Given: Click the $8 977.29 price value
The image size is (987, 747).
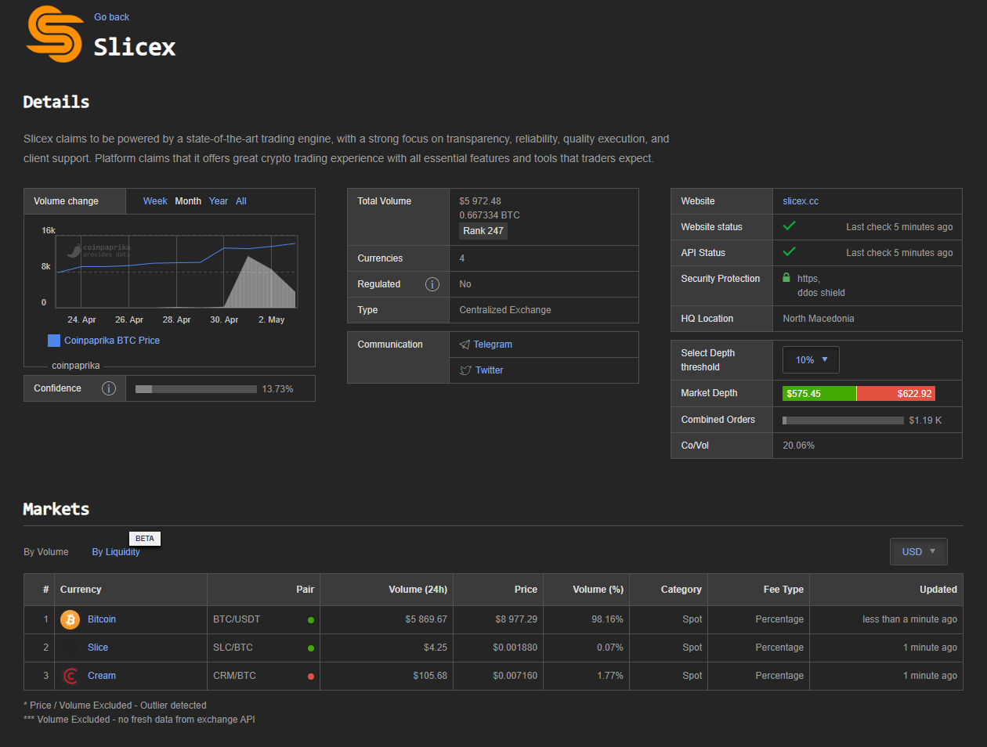Looking at the screenshot, I should (x=516, y=619).
